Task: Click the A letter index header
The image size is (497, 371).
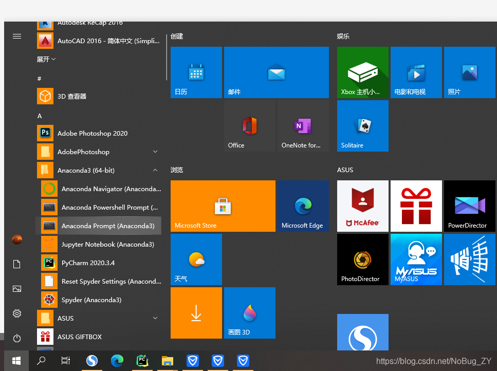Action: click(x=40, y=116)
